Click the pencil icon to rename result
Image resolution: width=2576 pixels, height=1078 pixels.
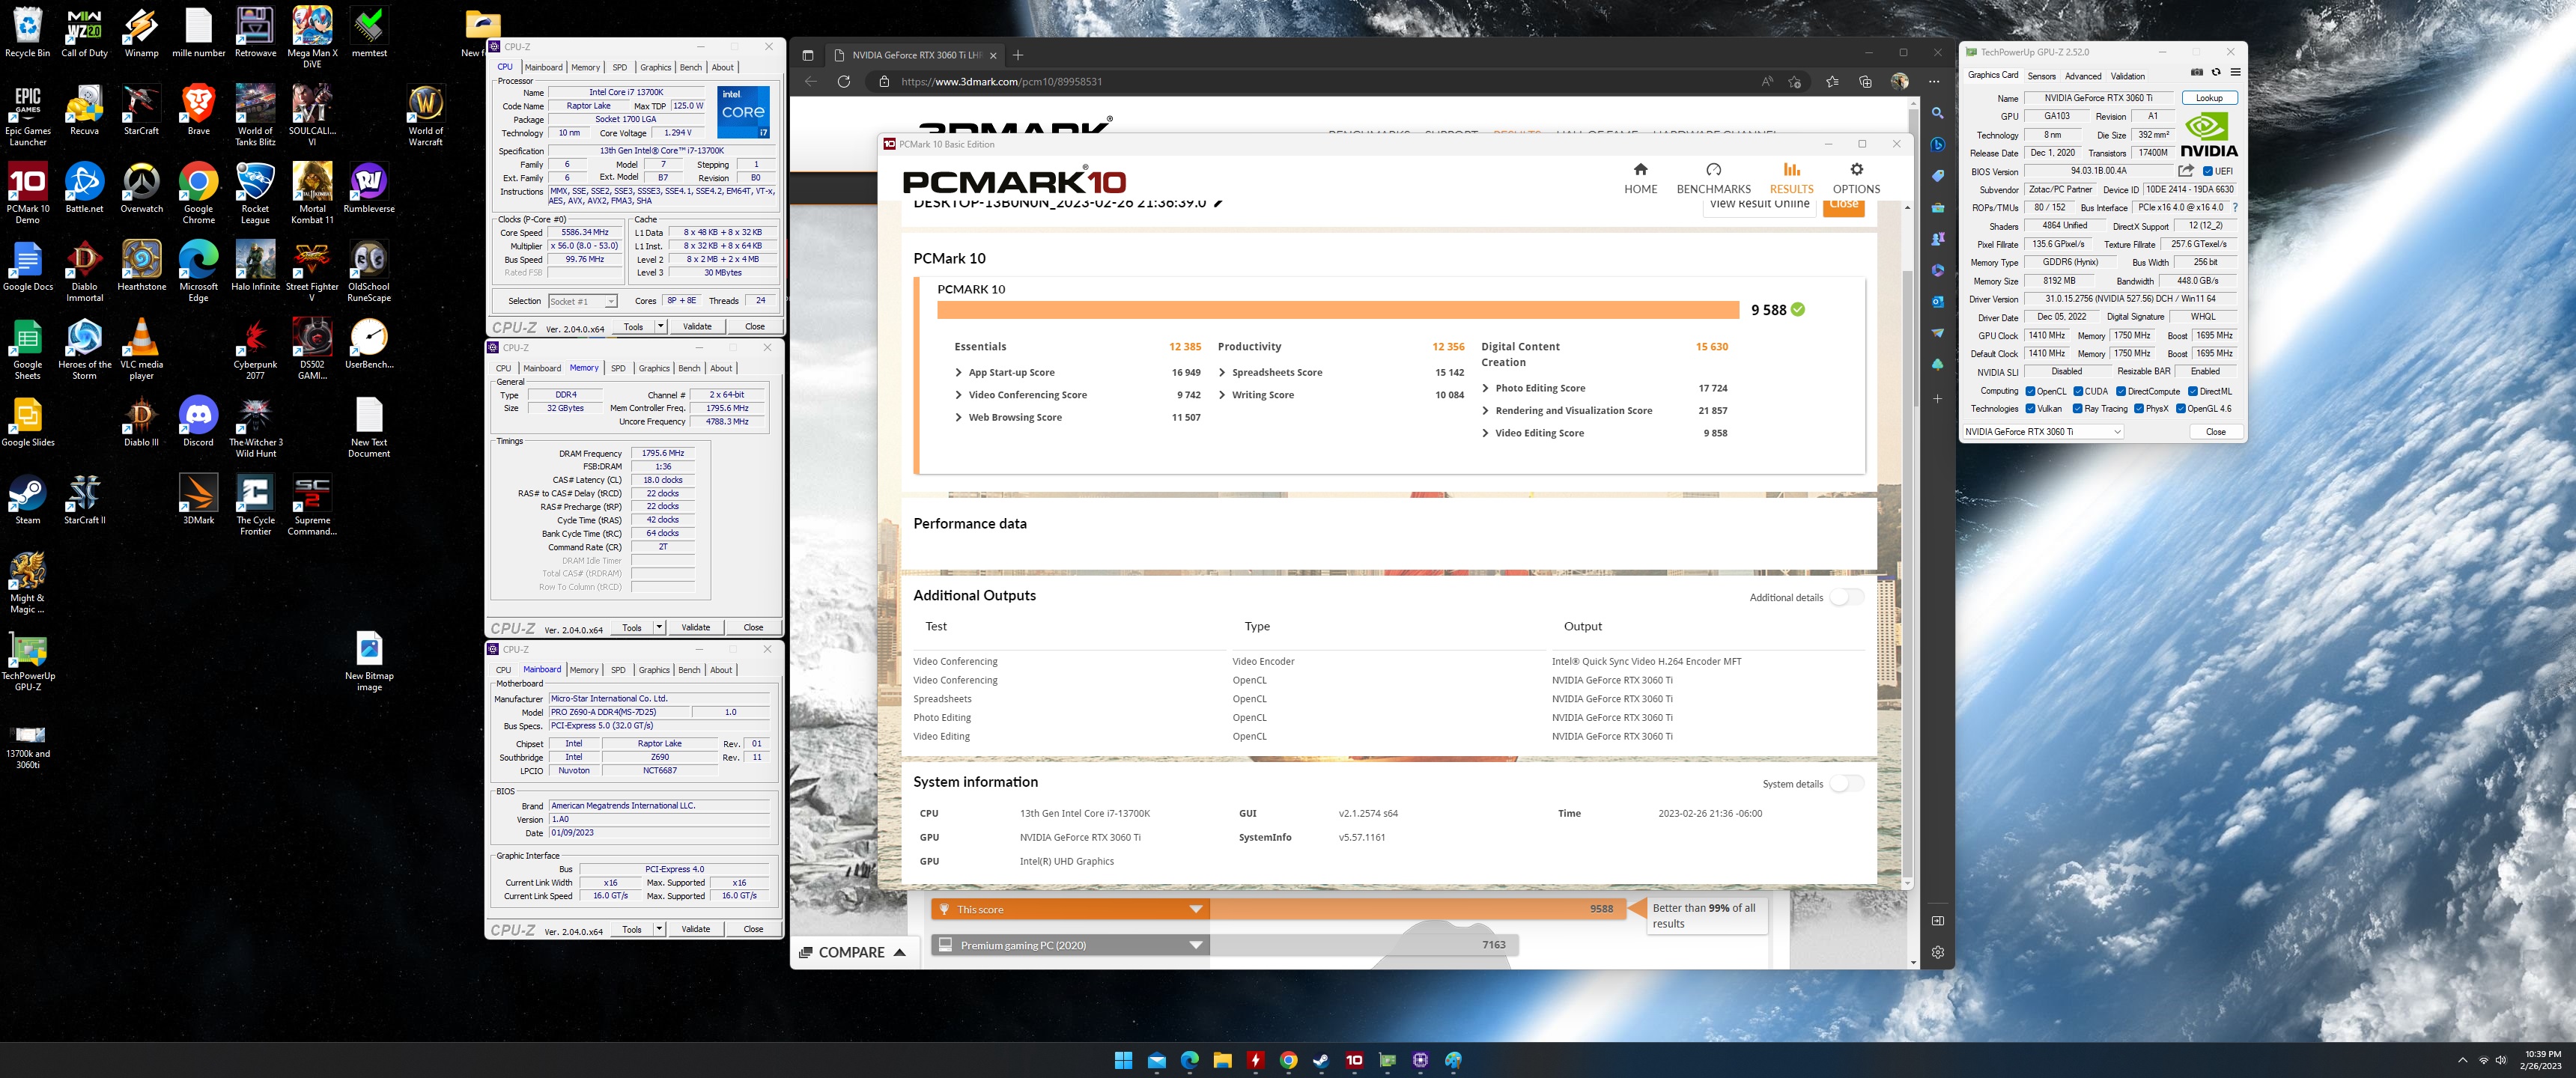click(x=1218, y=203)
